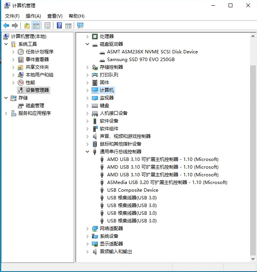This screenshot has width=257, height=272.
Task: Open the 查看(V) menu
Action: tap(55, 16)
